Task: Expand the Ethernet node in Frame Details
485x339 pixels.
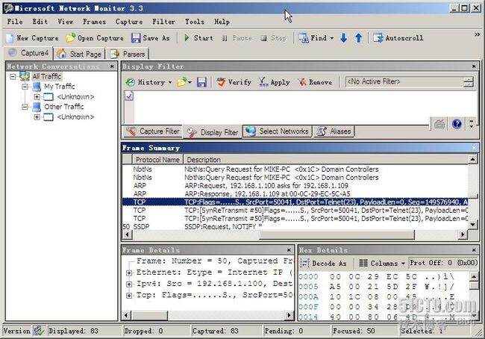Action: 129,273
